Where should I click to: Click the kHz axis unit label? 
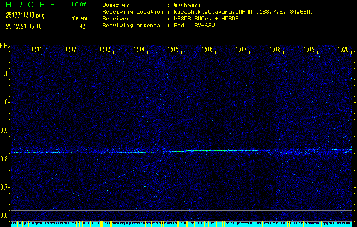[5, 45]
